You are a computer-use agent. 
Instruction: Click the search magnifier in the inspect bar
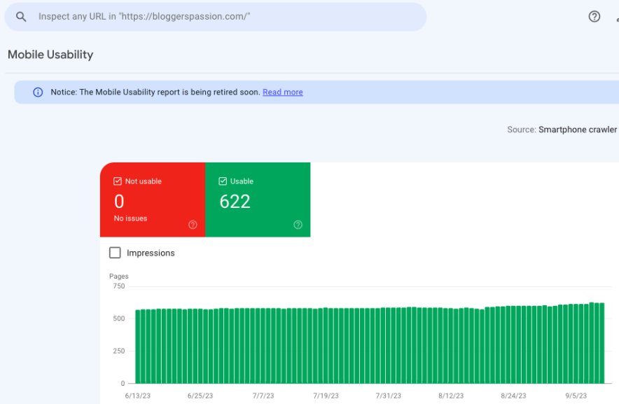(x=20, y=16)
